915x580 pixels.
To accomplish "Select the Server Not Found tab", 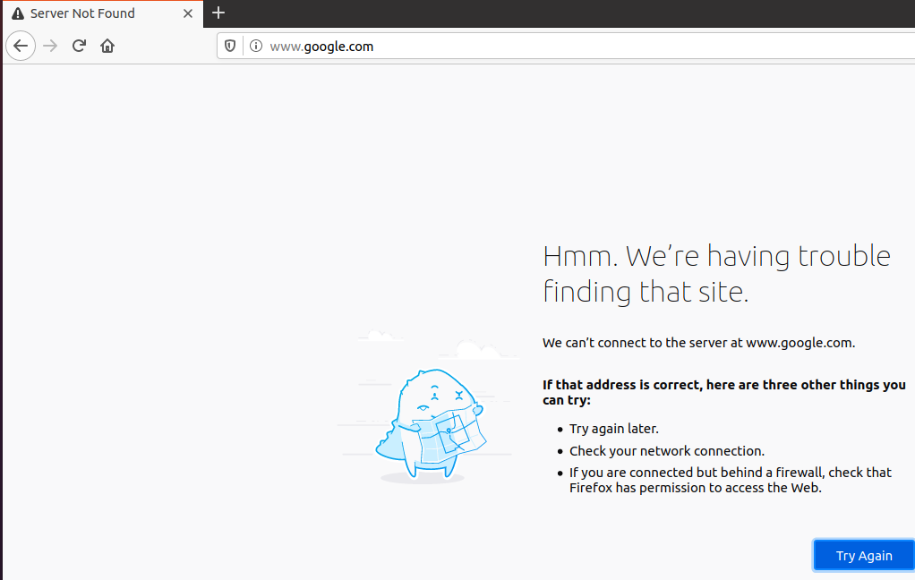I will (103, 13).
